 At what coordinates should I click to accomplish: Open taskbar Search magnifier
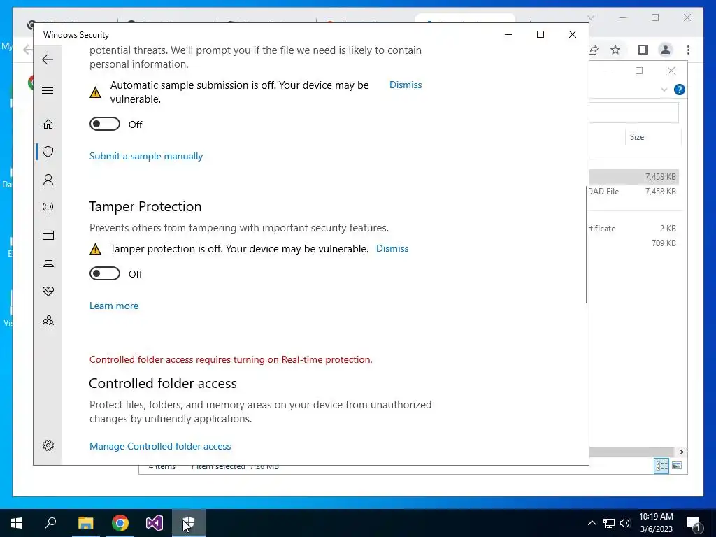(50, 523)
